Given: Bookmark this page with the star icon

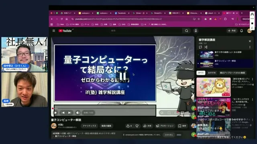Looking at the screenshot, I should click(199, 19).
